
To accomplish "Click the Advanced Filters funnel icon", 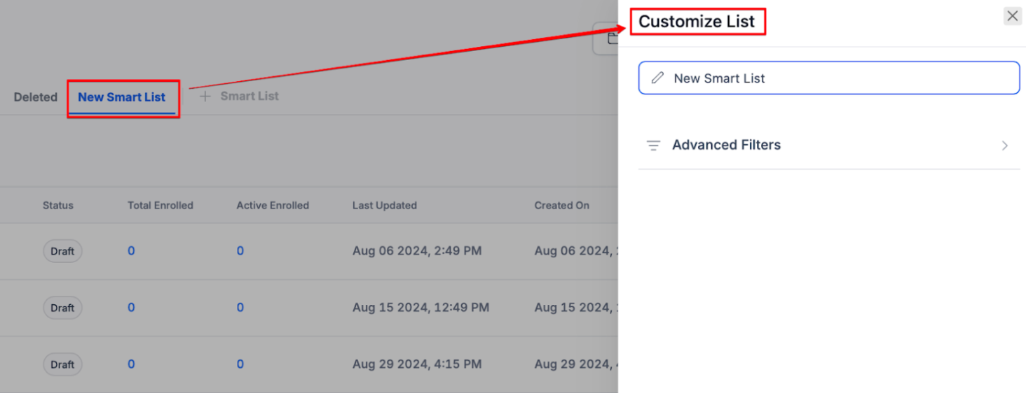I will pos(653,145).
